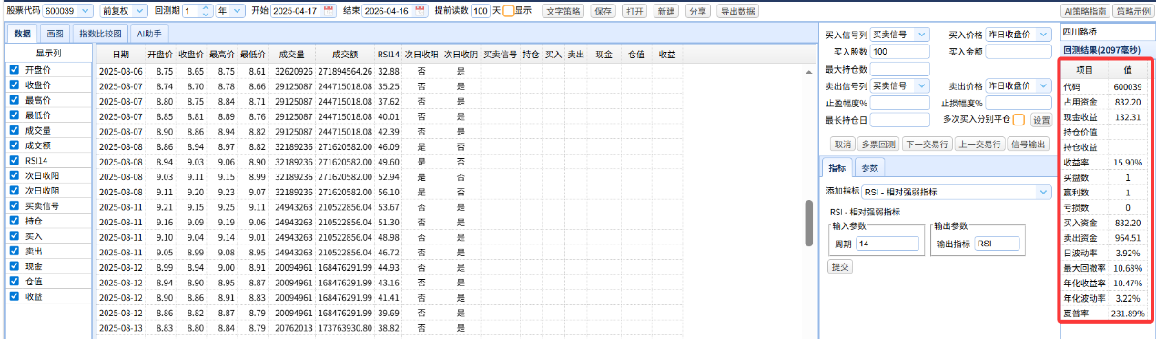Click the 分享 button

697,11
